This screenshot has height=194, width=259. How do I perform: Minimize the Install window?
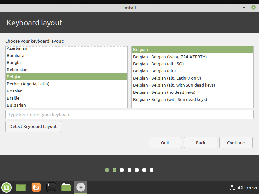coord(244,7)
